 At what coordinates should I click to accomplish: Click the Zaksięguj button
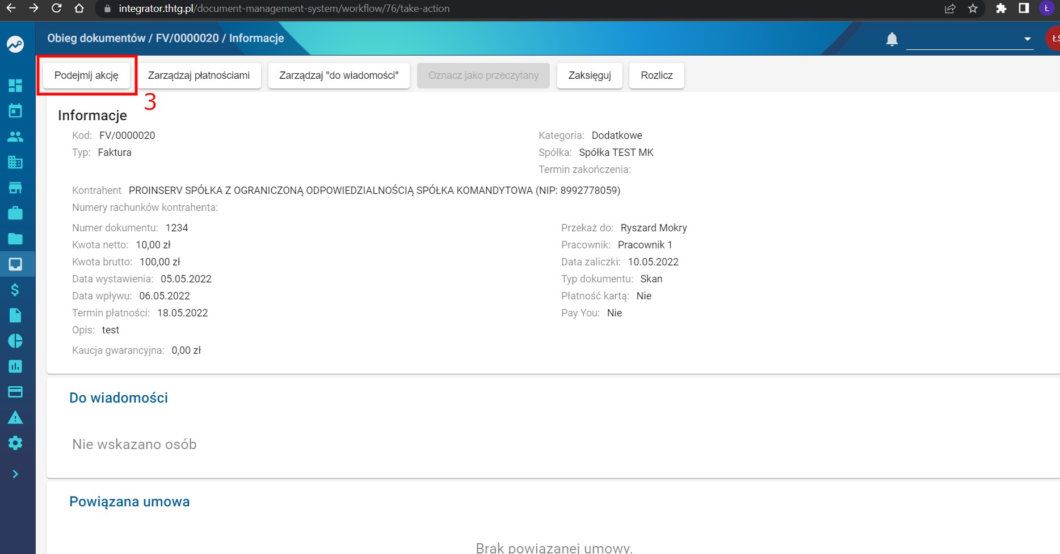click(x=590, y=75)
